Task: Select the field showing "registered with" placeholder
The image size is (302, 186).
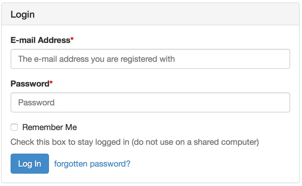Action: pyautogui.click(x=150, y=59)
